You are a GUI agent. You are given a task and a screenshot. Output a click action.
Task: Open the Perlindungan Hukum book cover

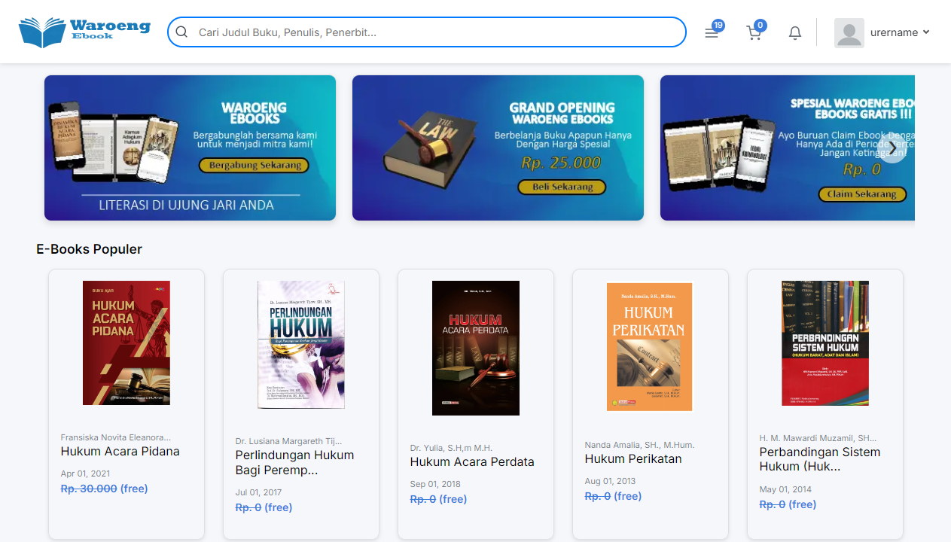(x=301, y=345)
